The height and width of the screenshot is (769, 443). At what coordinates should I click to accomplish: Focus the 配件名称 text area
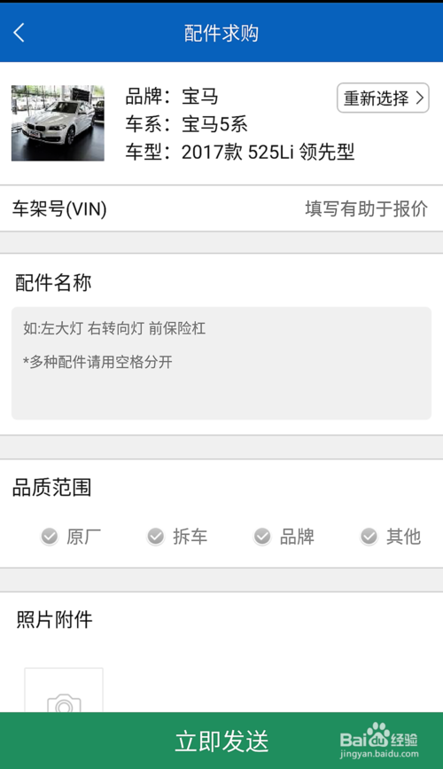point(221,363)
